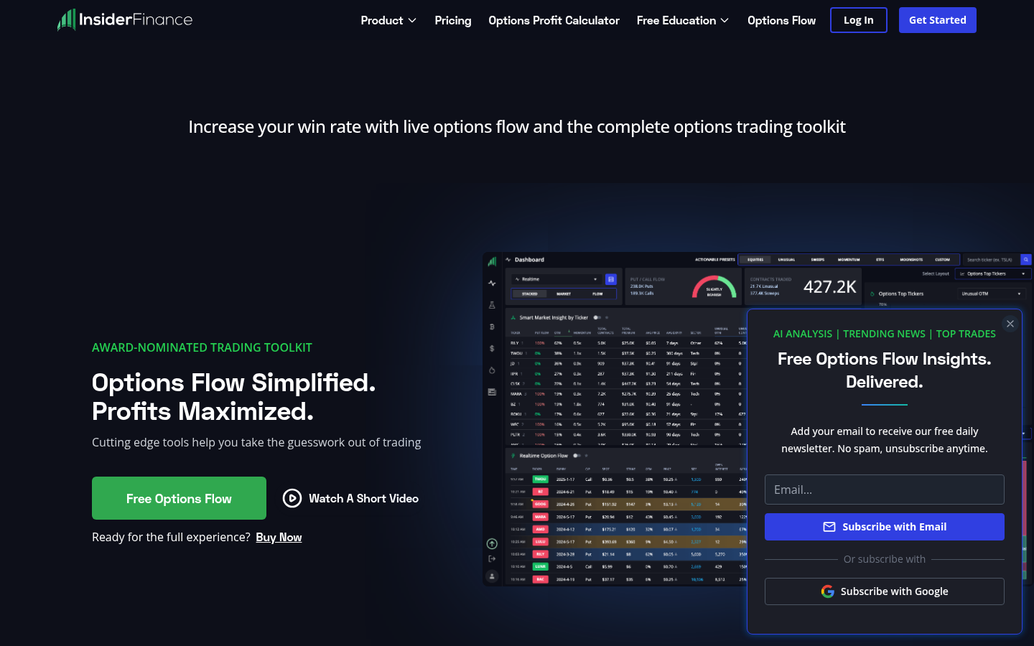Click the circled up-arrow icon in sidebar
This screenshot has width=1034, height=646.
pos(492,544)
